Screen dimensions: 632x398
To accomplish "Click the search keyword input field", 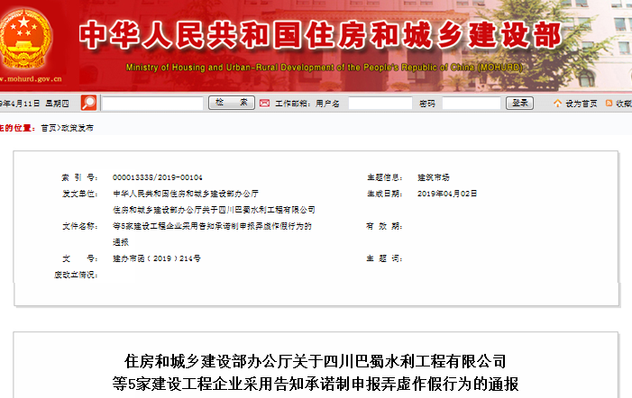I will click(151, 104).
